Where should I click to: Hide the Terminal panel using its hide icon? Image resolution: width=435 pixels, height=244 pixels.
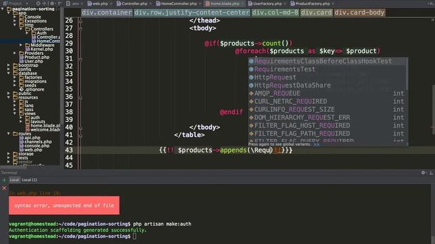pyautogui.click(x=431, y=173)
